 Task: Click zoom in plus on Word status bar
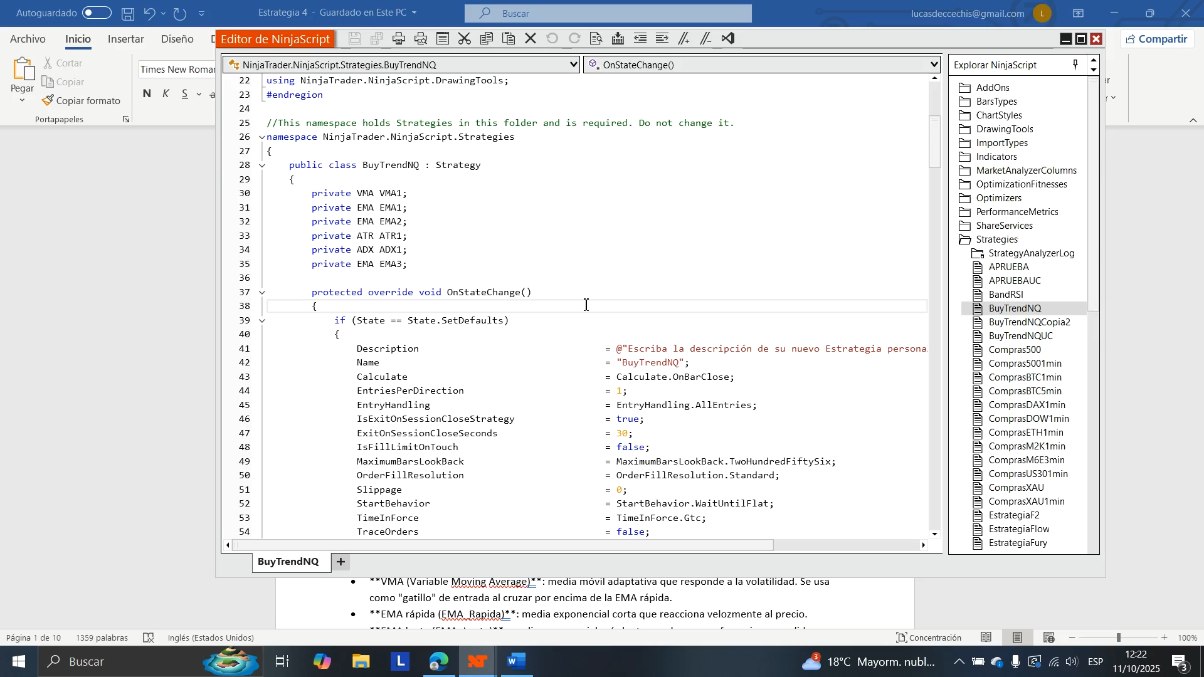[1164, 638]
